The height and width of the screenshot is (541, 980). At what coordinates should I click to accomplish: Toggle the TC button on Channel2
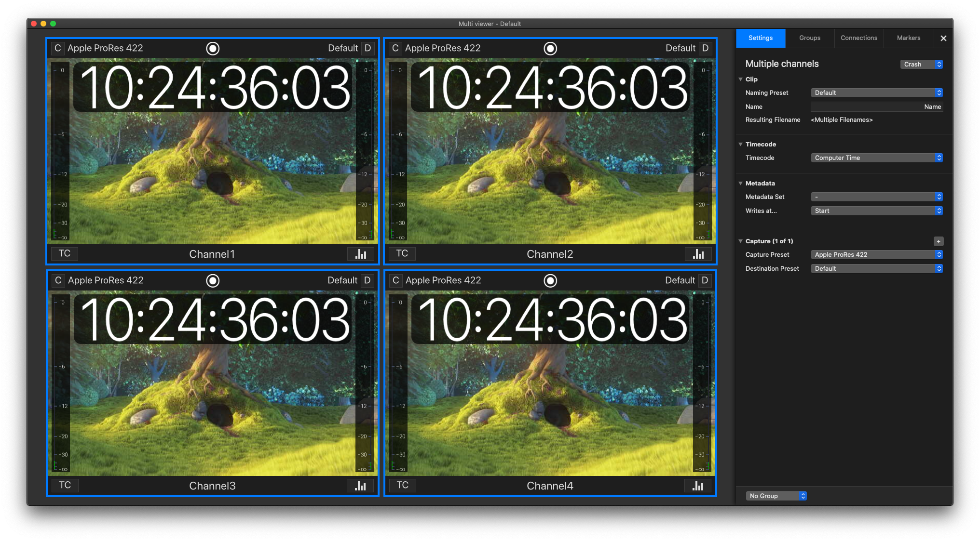[402, 253]
